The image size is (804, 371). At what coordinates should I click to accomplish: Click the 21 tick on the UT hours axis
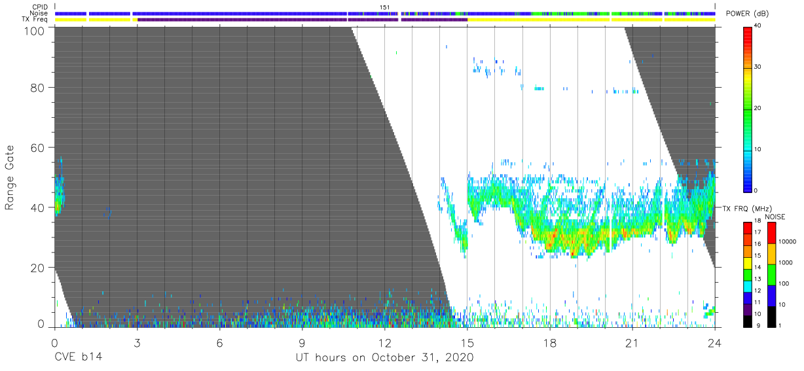632,343
